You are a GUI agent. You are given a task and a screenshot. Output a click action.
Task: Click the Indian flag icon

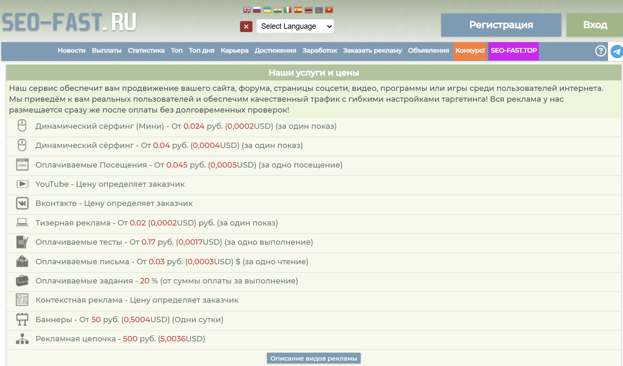click(x=278, y=10)
